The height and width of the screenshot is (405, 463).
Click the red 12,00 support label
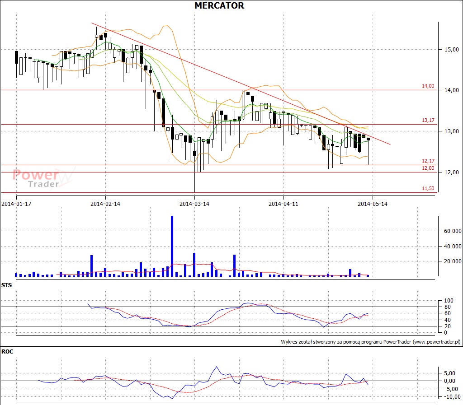click(428, 168)
